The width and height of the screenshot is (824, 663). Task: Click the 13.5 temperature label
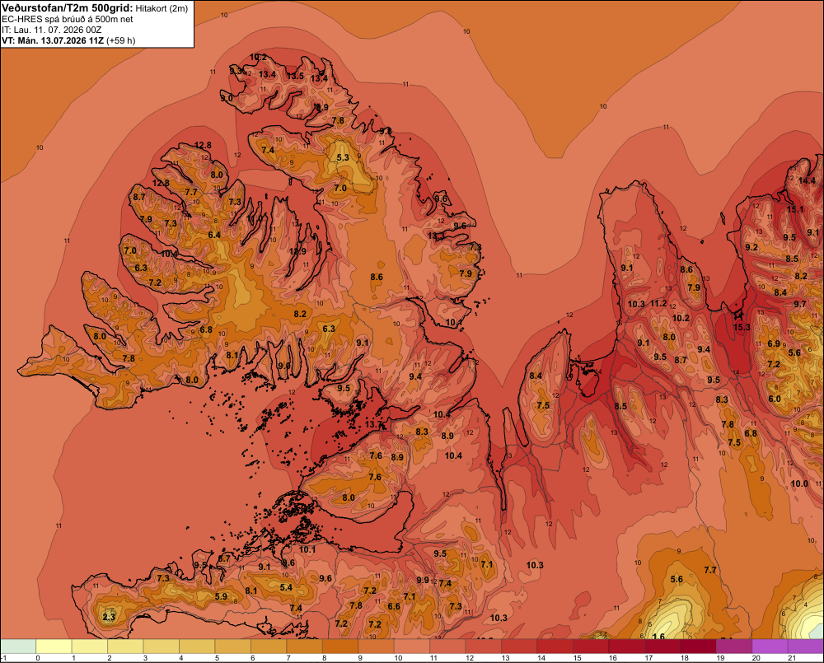coord(295,76)
